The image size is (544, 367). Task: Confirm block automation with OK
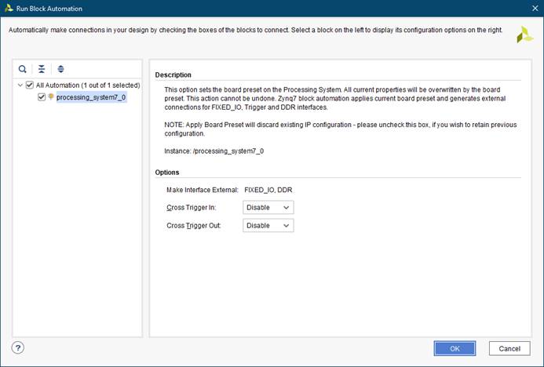[x=455, y=348]
